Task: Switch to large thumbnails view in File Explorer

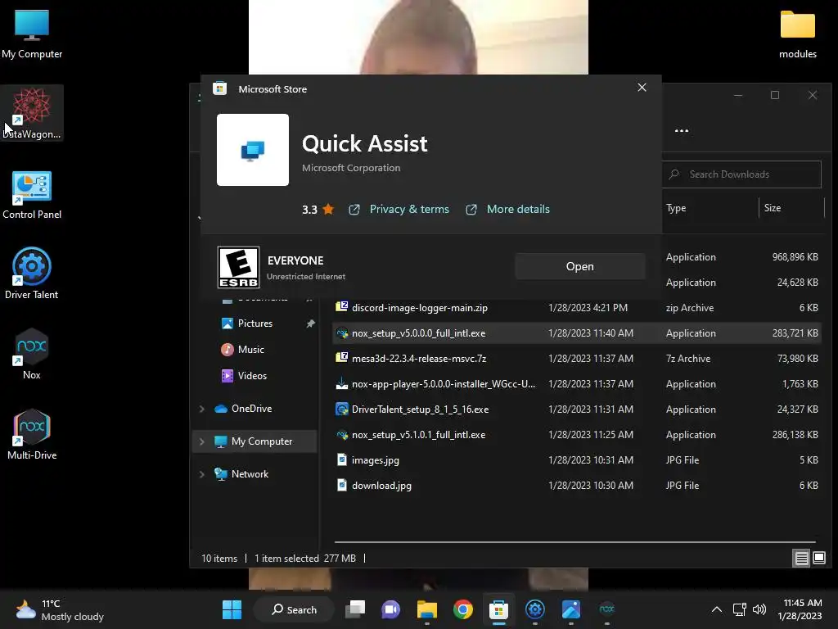Action: click(819, 559)
